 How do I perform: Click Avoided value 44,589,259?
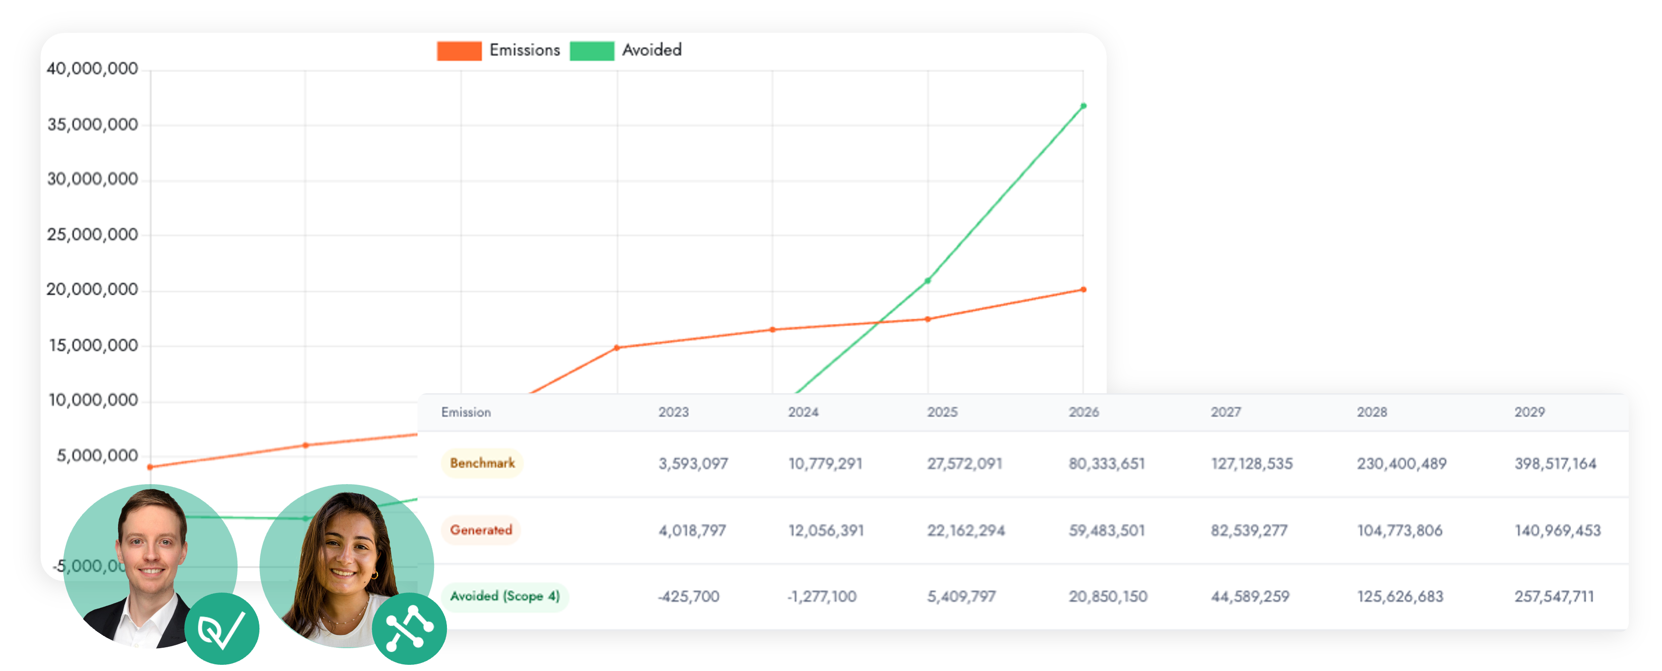pos(1250,597)
